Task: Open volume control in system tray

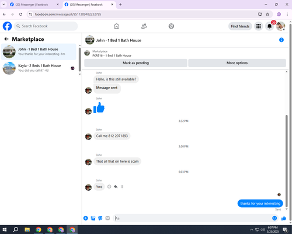Action: click(x=263, y=230)
